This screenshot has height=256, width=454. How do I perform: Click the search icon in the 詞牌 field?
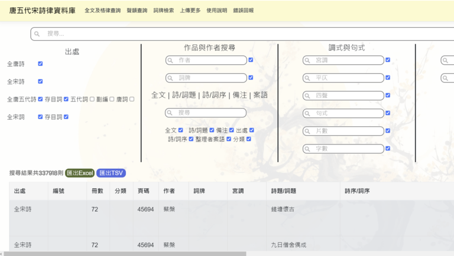172,78
